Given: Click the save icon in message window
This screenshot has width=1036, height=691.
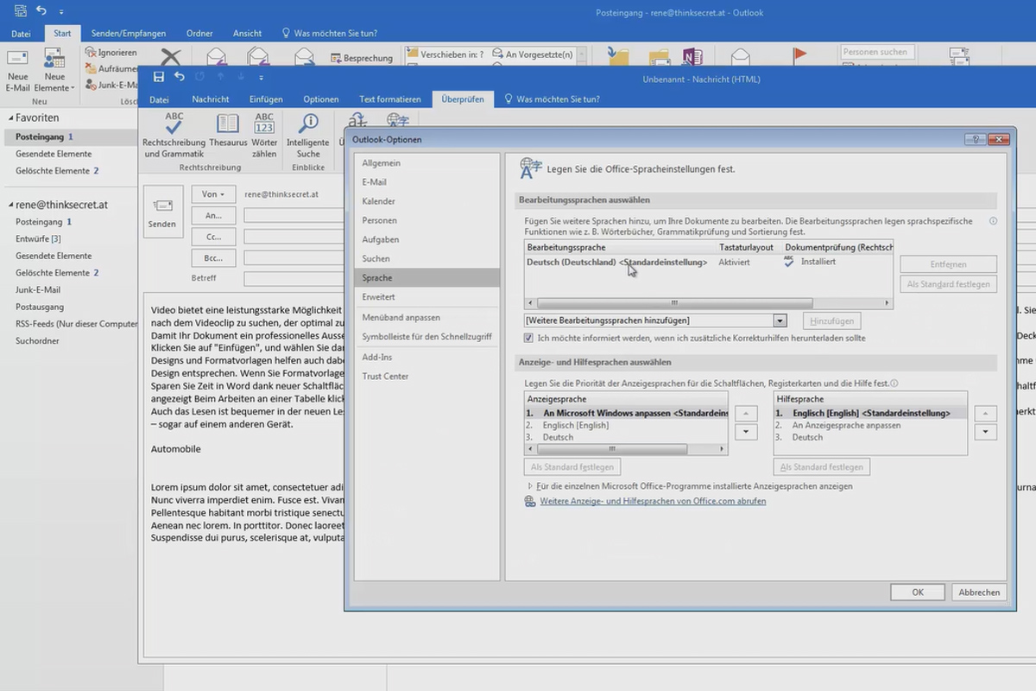Looking at the screenshot, I should (158, 77).
